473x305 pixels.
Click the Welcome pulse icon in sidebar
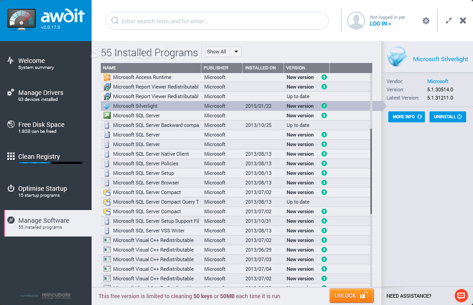point(11,60)
